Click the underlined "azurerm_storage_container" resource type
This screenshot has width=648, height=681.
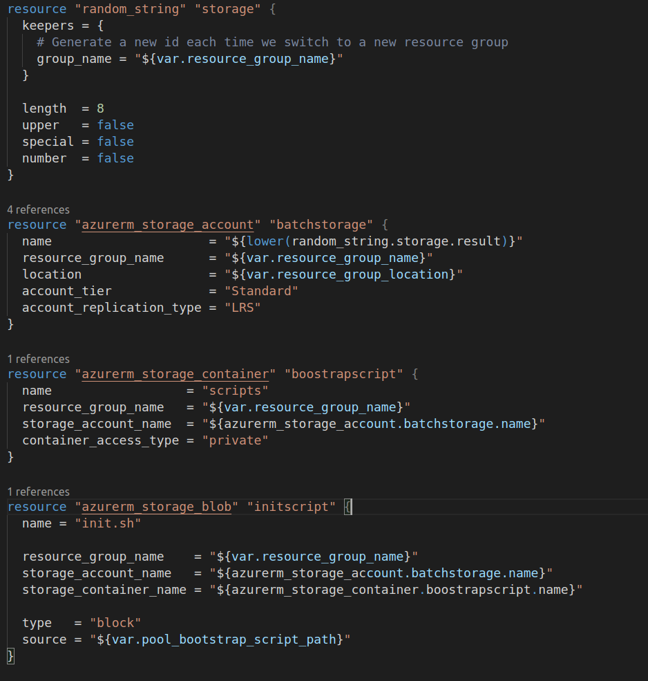pos(175,374)
